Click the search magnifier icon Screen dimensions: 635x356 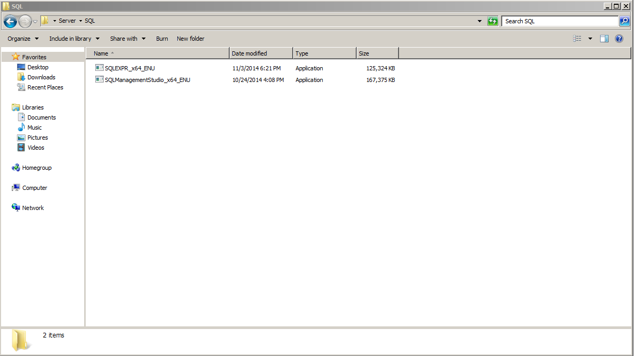pos(624,21)
